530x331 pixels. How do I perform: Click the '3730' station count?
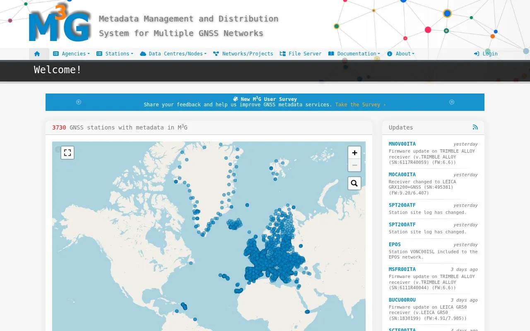click(x=59, y=127)
